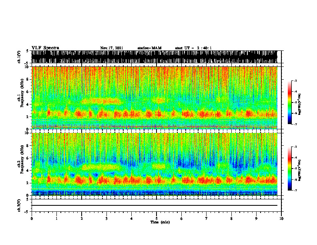The width and height of the screenshot is (317, 245).
Task: Click the "-7" label on ch.2 colorbar
Action: [x=295, y=190]
